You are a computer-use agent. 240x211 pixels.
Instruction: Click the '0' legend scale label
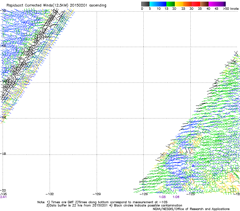[142, 9]
